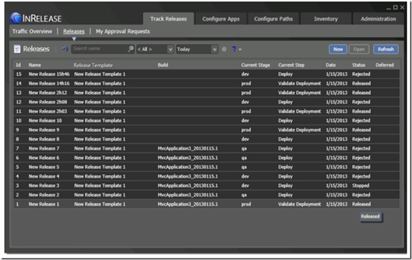The width and height of the screenshot is (412, 260).
Task: Click the Releases document icon
Action: pos(17,49)
